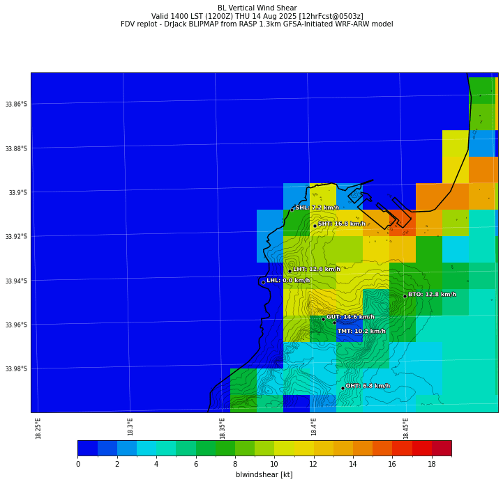Click the 'blwindshear [kt]' colorbar label
Image resolution: width=503 pixels, height=482 pixels.
pos(264,474)
